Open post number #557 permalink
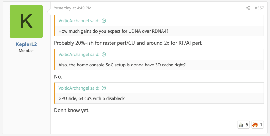The height and width of the screenshot is (136, 270). point(259,8)
